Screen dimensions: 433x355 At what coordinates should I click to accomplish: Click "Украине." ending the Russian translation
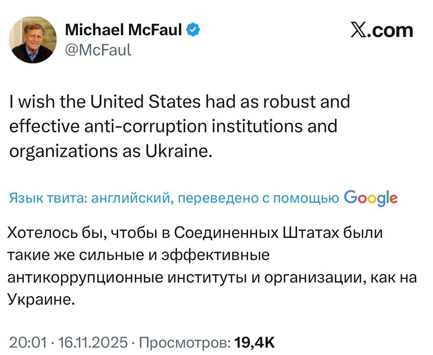pos(40,299)
